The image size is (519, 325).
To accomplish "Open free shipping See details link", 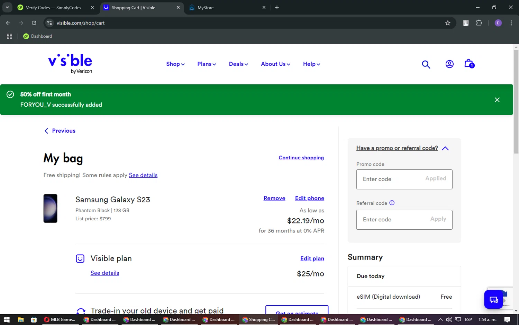I will (143, 175).
